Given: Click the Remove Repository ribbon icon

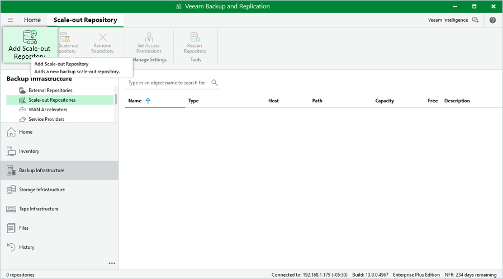Looking at the screenshot, I should click(102, 38).
